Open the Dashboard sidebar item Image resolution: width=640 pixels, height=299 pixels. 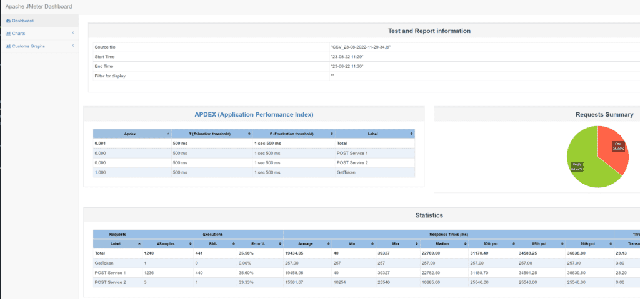coord(39,21)
